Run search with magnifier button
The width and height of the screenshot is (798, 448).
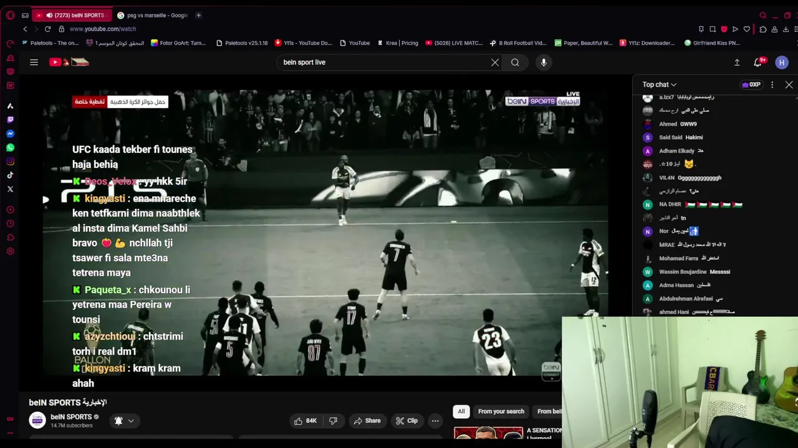[515, 62]
